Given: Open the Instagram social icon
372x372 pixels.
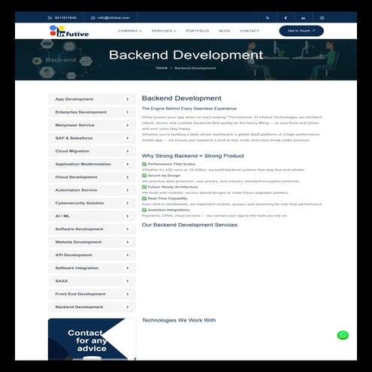Looking at the screenshot, I should [x=322, y=18].
